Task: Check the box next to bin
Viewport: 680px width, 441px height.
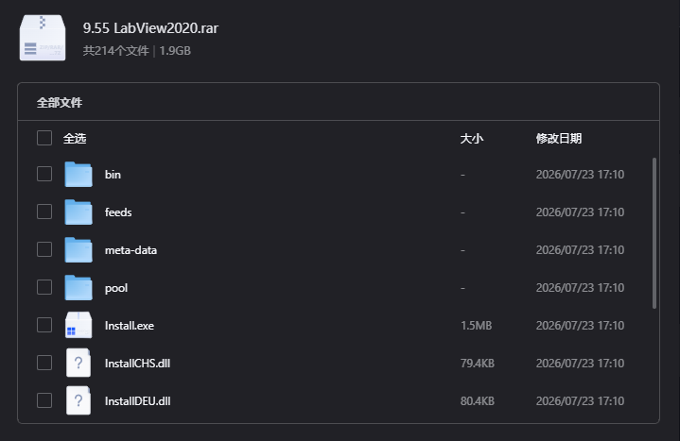Action: point(44,174)
